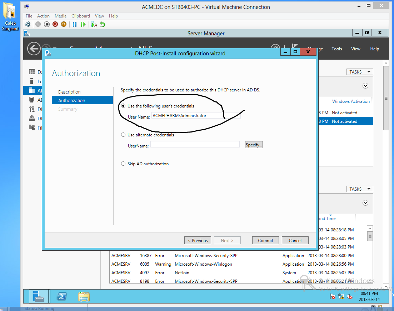394x311 pixels.
Task: Click the taskbar clock showing 08:41 PM
Action: (369, 296)
